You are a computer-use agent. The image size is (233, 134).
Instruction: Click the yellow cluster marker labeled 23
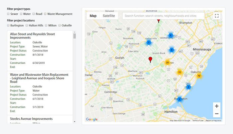point(167,62)
